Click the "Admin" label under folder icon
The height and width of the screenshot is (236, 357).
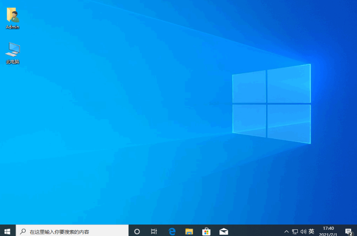13,27
